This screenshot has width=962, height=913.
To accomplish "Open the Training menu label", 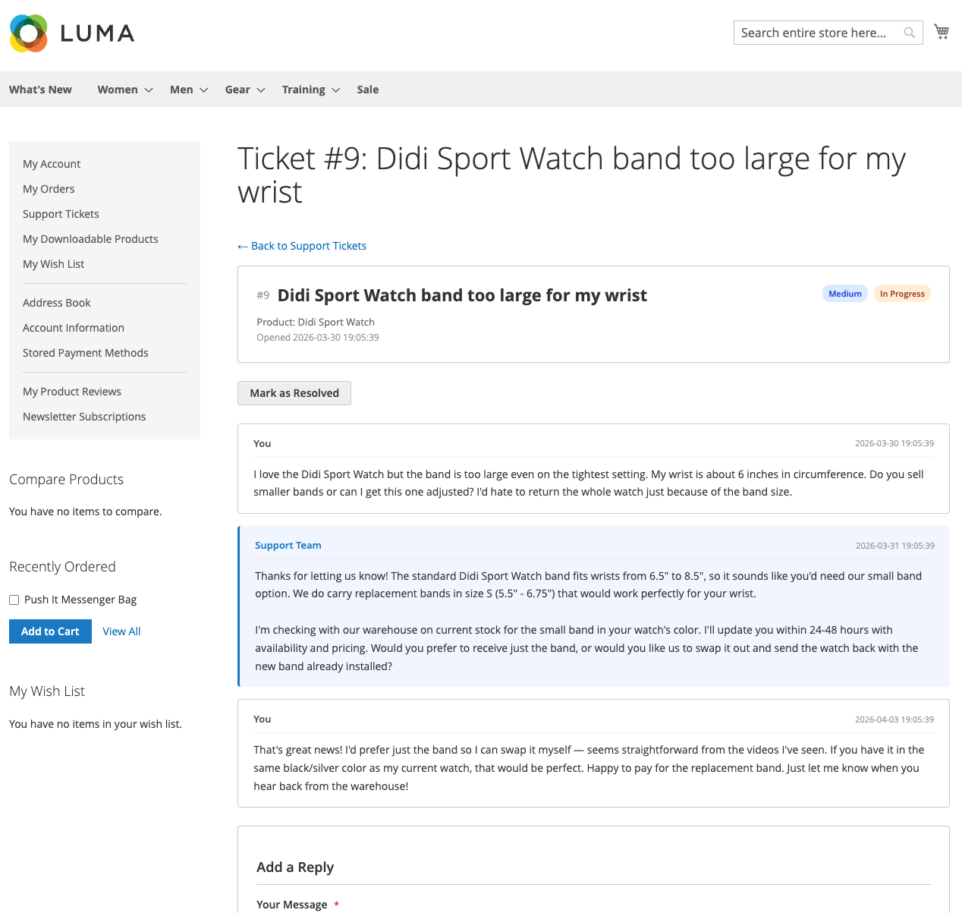I will click(x=303, y=90).
